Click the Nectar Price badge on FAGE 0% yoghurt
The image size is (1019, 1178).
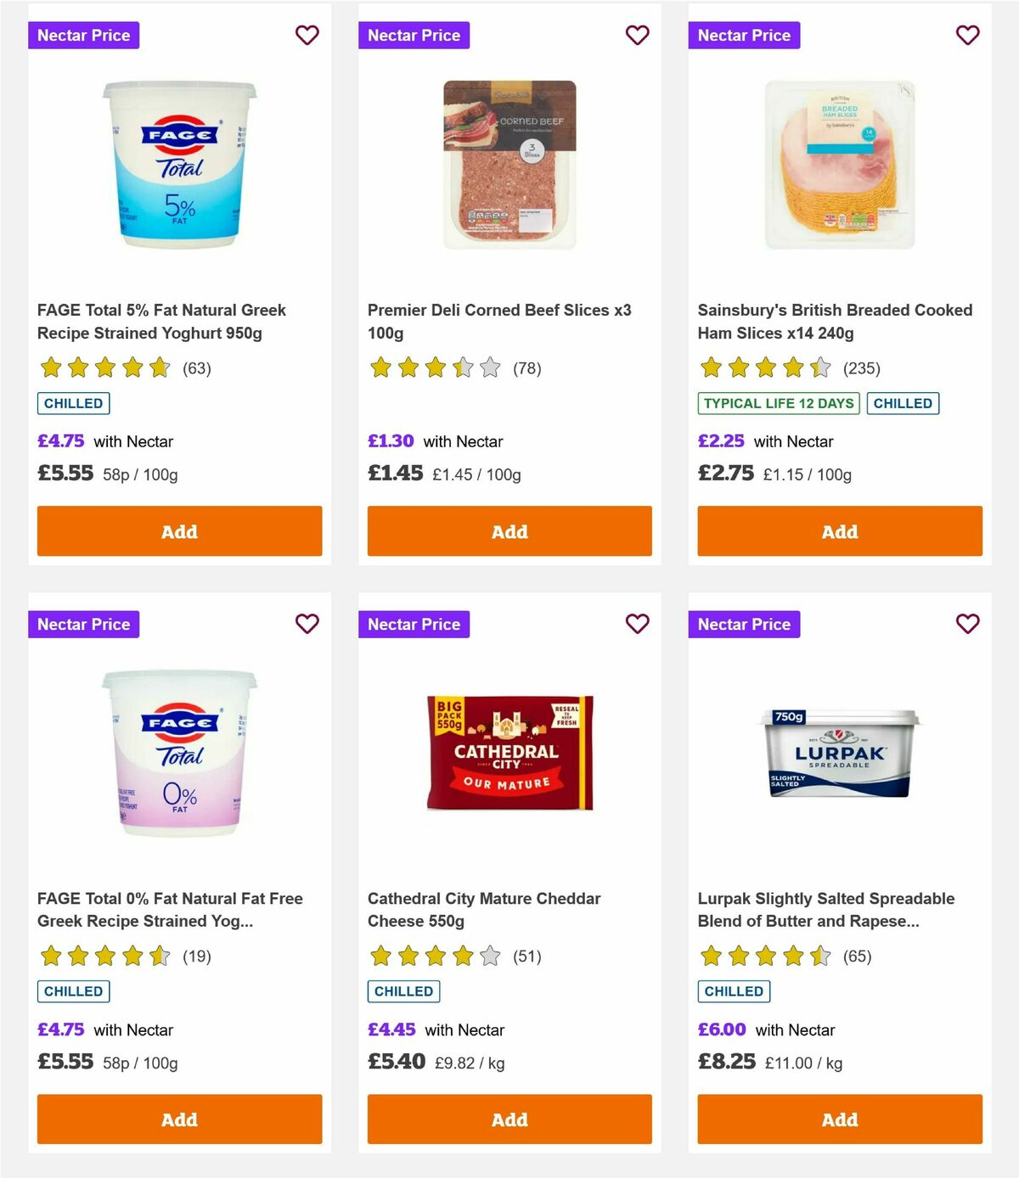pos(84,624)
